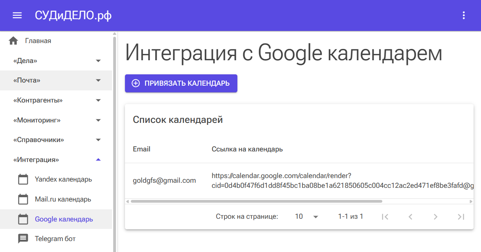Click the sidebar vertical scrollbar
This screenshot has width=481, height=252.
click(x=114, y=141)
